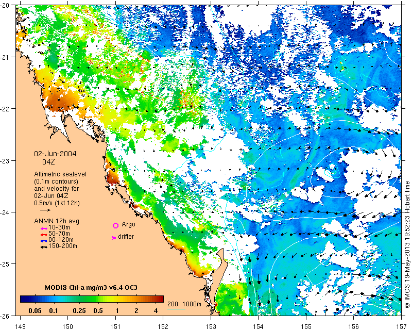Click the '156' longitude axis label
This screenshot has width=412, height=330.
(x=354, y=326)
